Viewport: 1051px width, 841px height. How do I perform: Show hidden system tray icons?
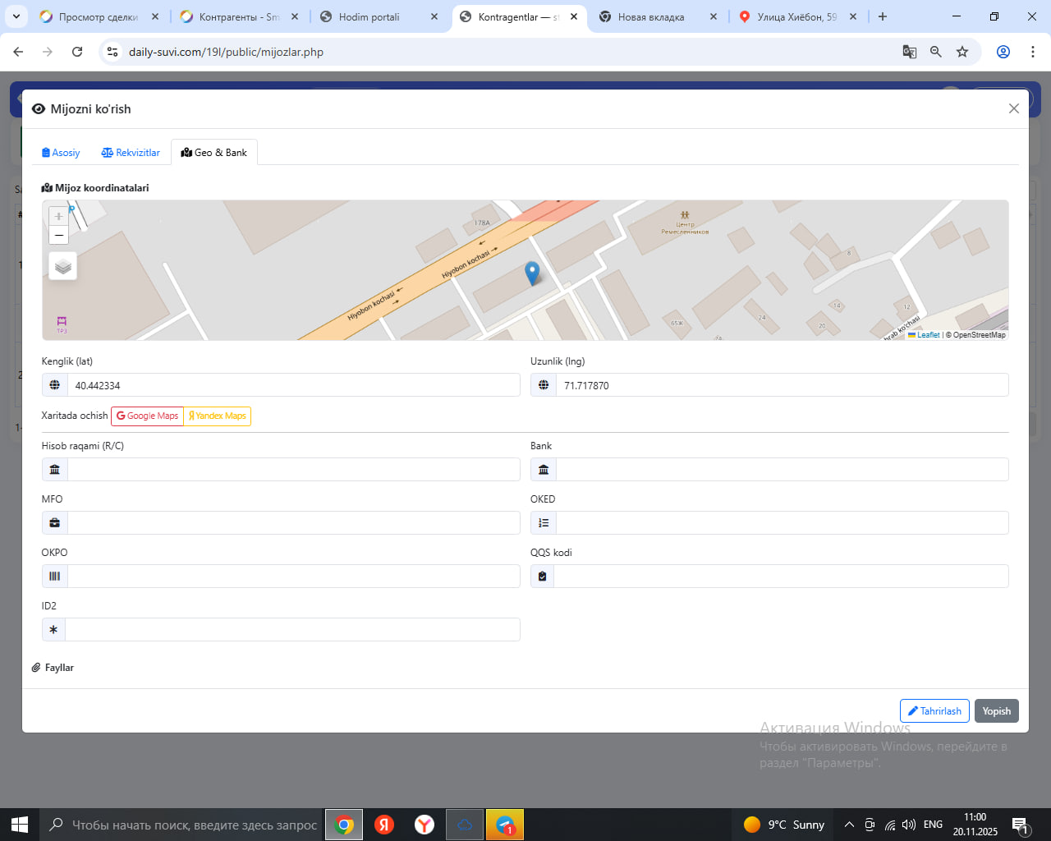849,825
